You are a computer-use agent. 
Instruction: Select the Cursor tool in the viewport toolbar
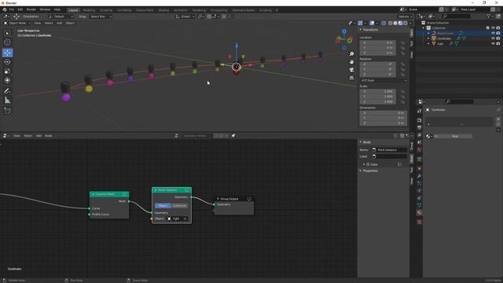pyautogui.click(x=7, y=42)
